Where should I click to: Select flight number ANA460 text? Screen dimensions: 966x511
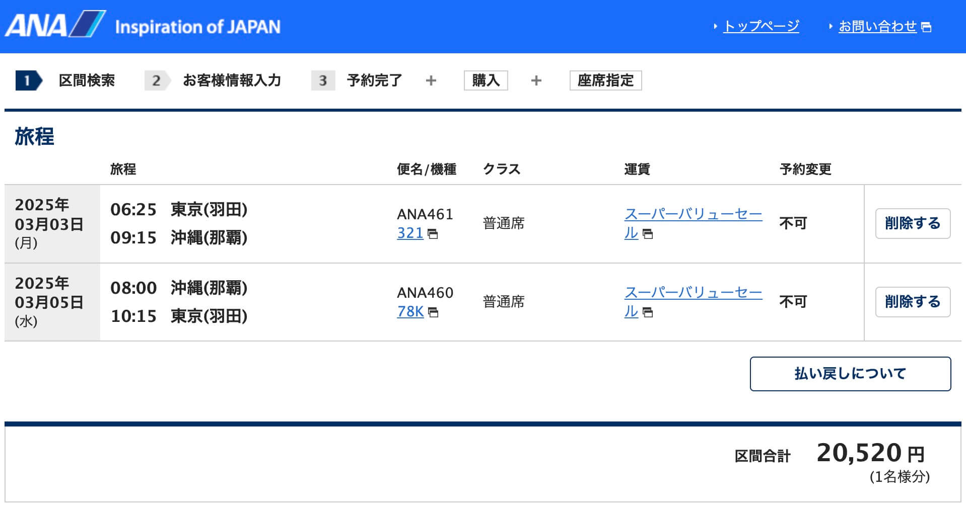click(425, 293)
